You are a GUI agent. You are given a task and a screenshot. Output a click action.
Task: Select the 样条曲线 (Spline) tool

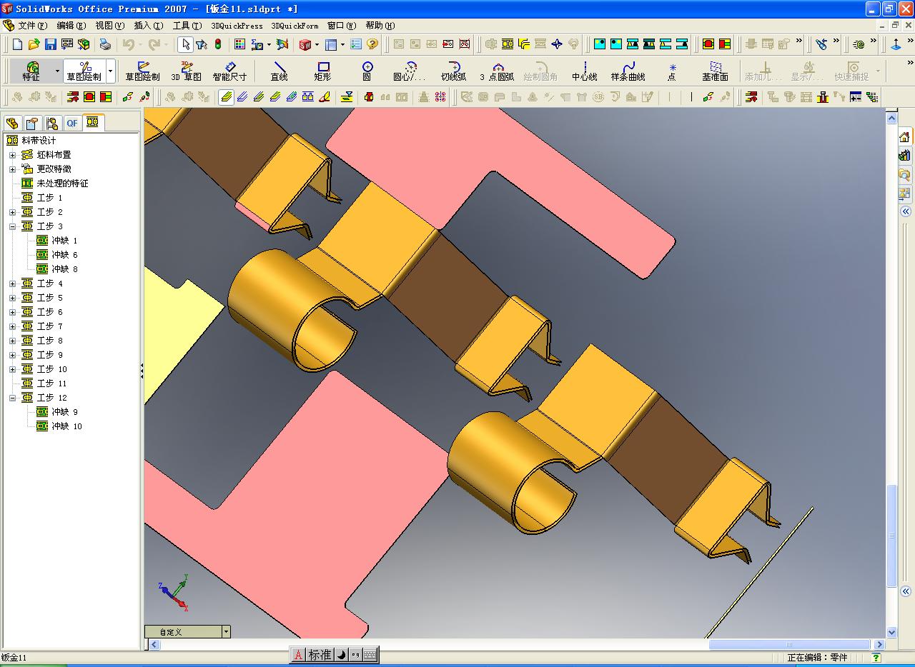coord(628,71)
